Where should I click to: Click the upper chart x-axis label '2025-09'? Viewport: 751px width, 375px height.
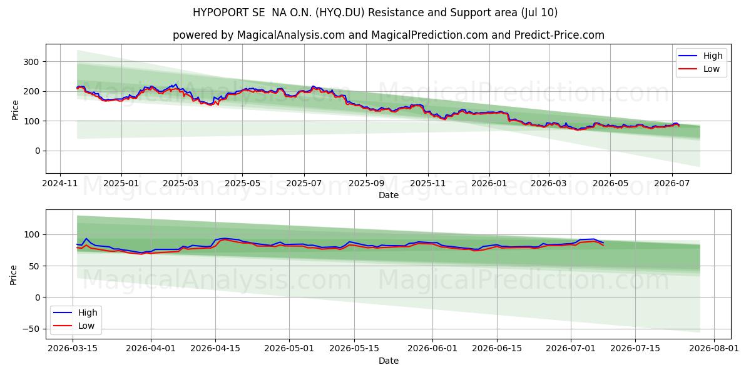(x=366, y=184)
